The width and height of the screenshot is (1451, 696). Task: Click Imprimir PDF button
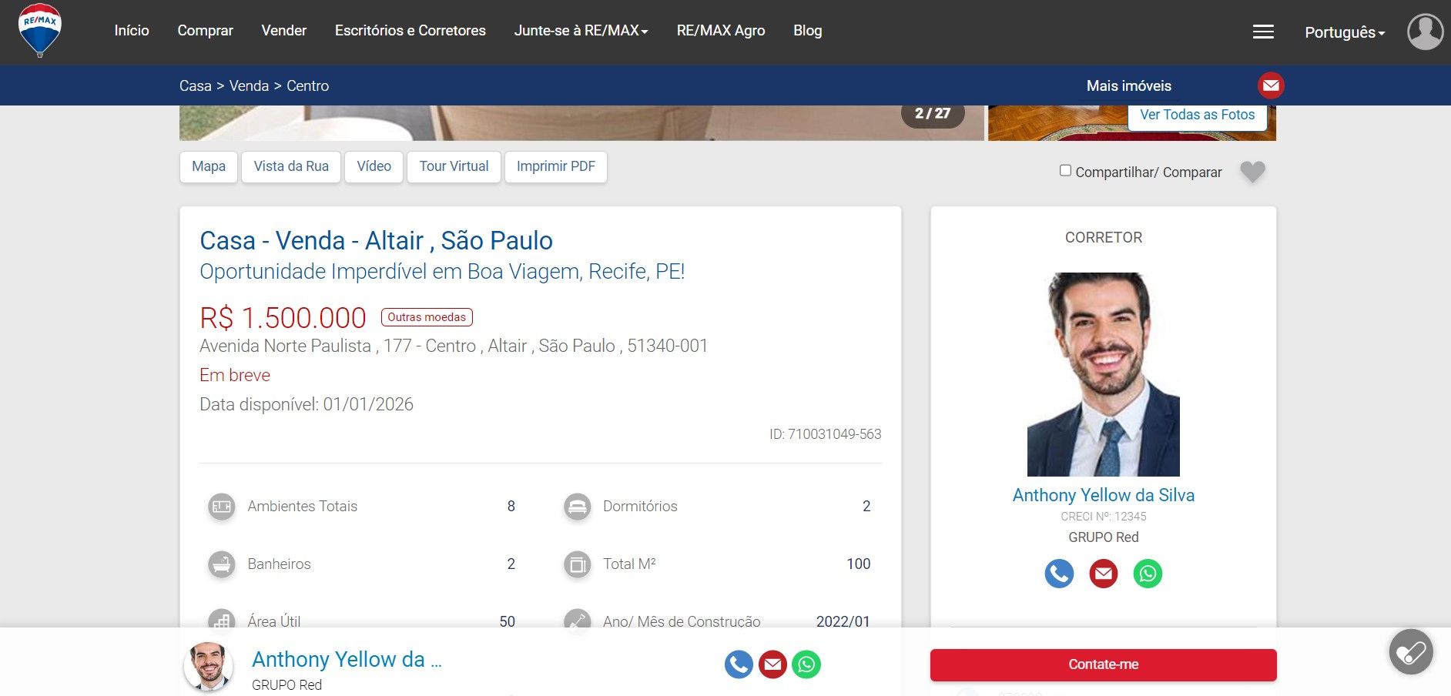point(556,167)
